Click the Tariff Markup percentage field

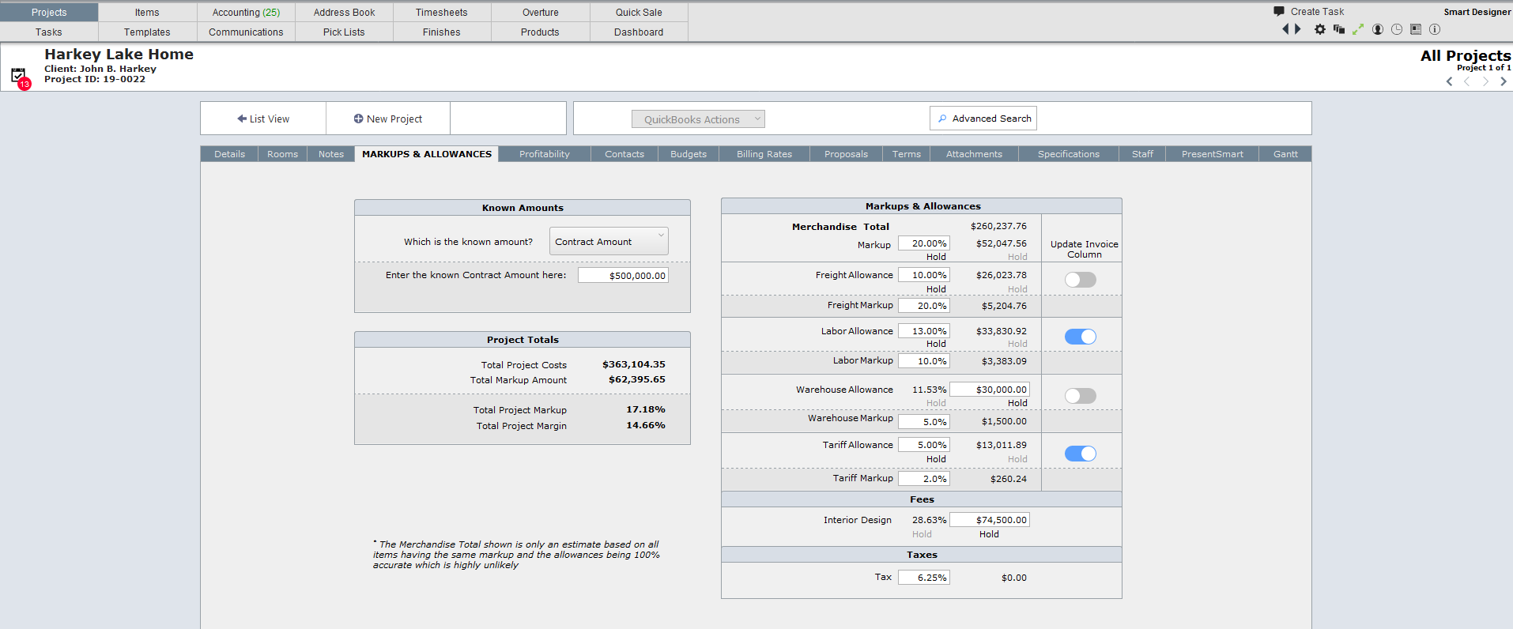pyautogui.click(x=923, y=479)
